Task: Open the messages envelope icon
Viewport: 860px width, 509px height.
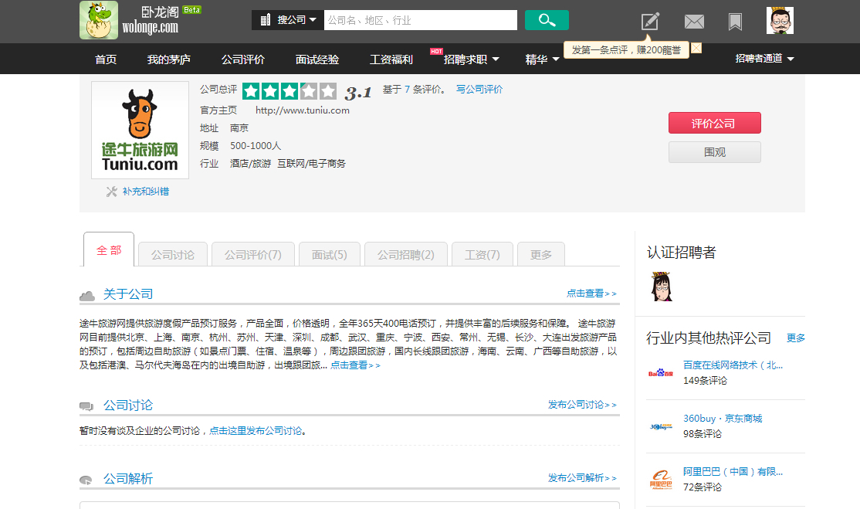Action: (694, 22)
